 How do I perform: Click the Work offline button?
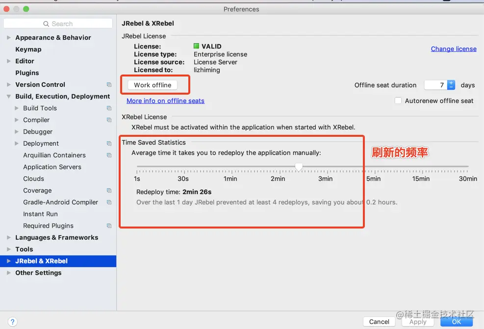pyautogui.click(x=153, y=85)
